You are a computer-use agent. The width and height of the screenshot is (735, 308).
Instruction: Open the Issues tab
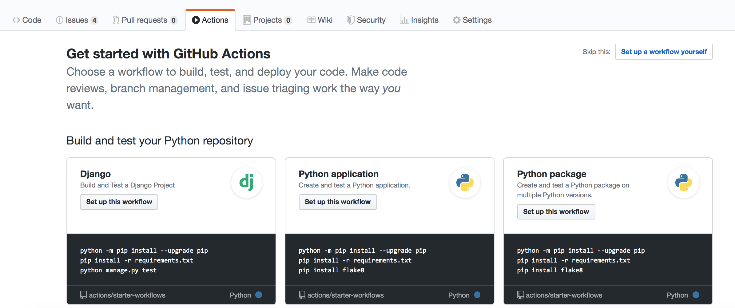click(77, 20)
